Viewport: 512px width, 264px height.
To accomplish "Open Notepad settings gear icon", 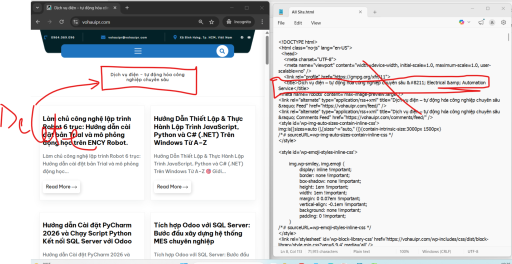I will pyautogui.click(x=503, y=22).
